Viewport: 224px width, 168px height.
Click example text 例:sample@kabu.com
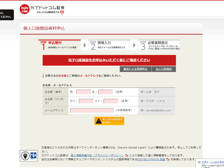[x=156, y=111]
